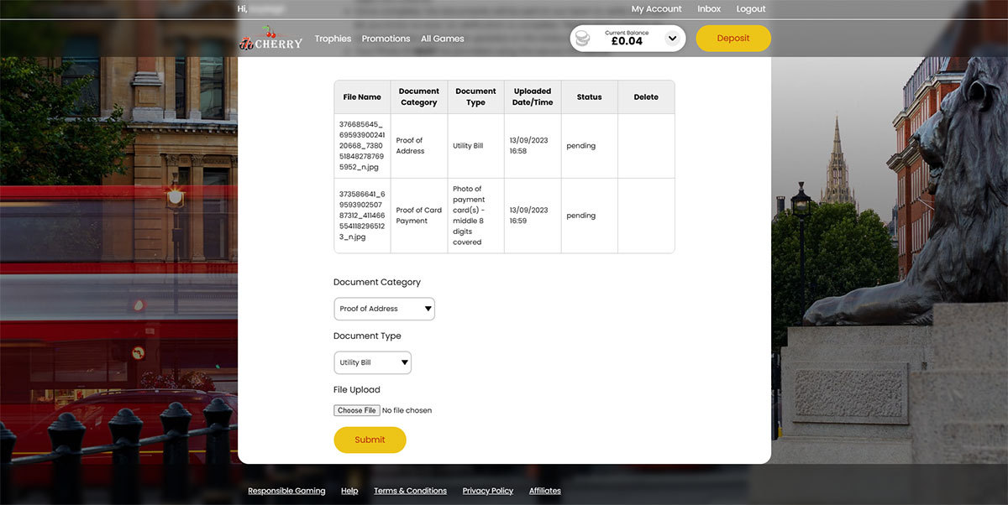Go to the Promotions page

click(x=386, y=39)
